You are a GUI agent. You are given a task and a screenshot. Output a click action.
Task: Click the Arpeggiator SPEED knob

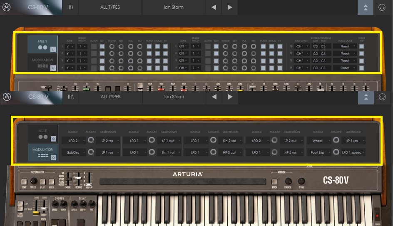(x=34, y=181)
